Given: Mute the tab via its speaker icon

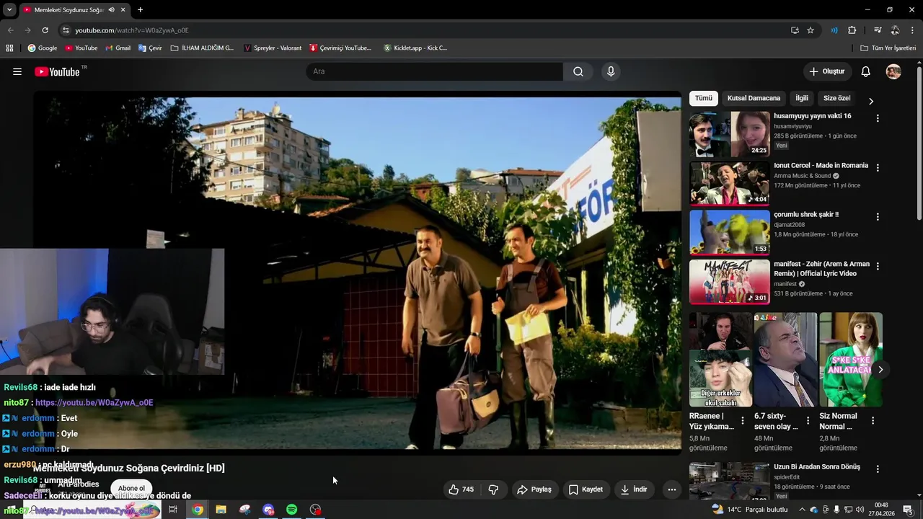Looking at the screenshot, I should [x=111, y=10].
